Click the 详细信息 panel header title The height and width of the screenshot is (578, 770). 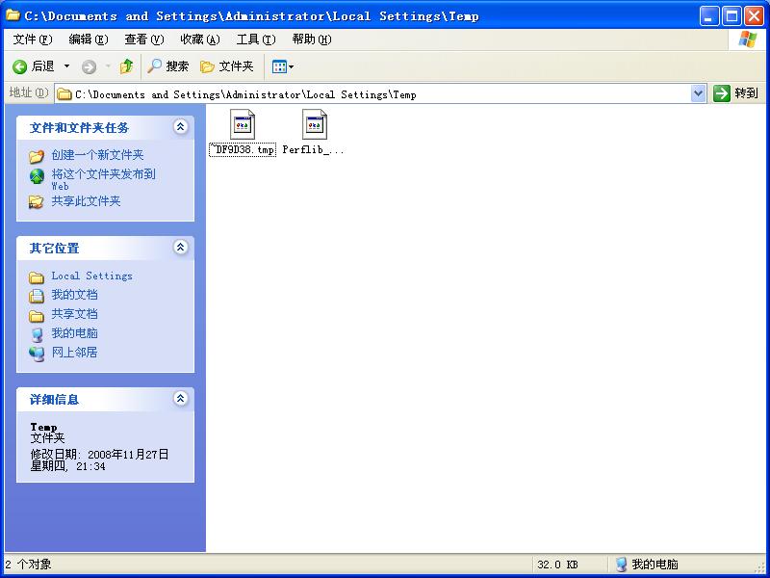[x=55, y=400]
